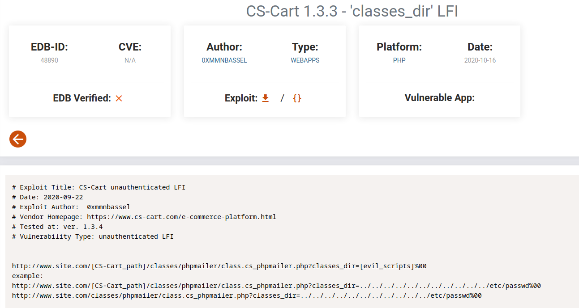Click the 'Date: 2020-09-22' comment line
The image size is (579, 308).
coord(47,197)
